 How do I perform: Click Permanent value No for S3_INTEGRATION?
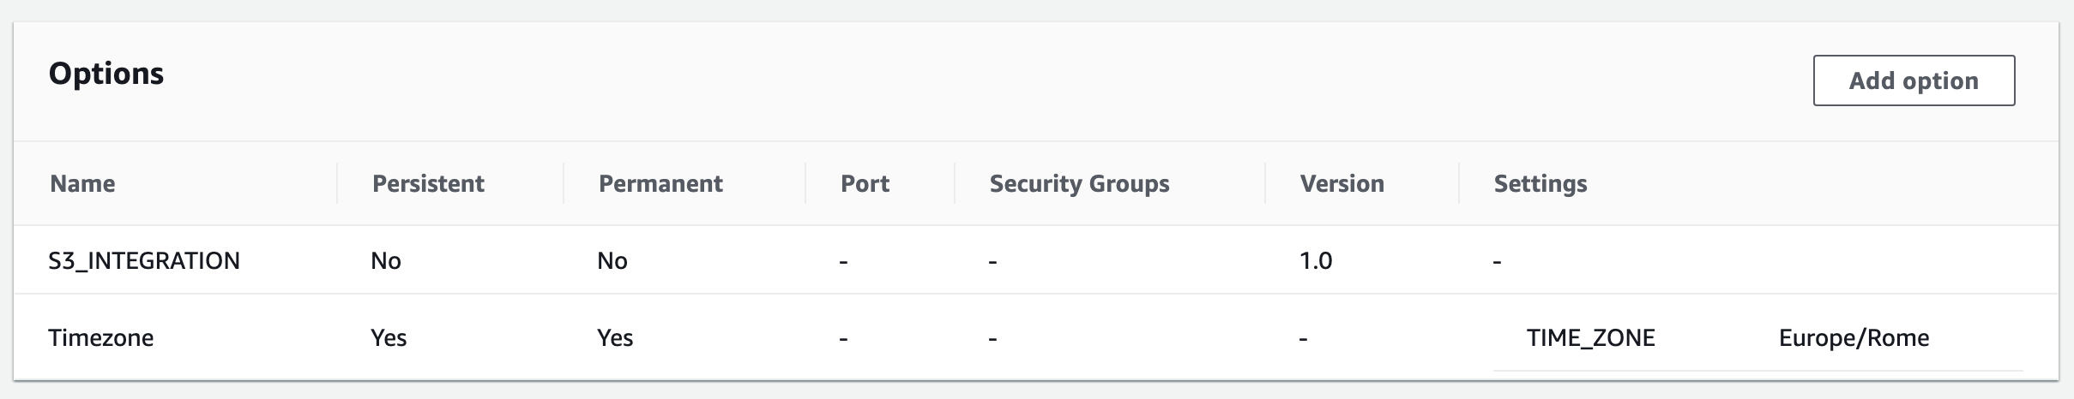coord(612,260)
